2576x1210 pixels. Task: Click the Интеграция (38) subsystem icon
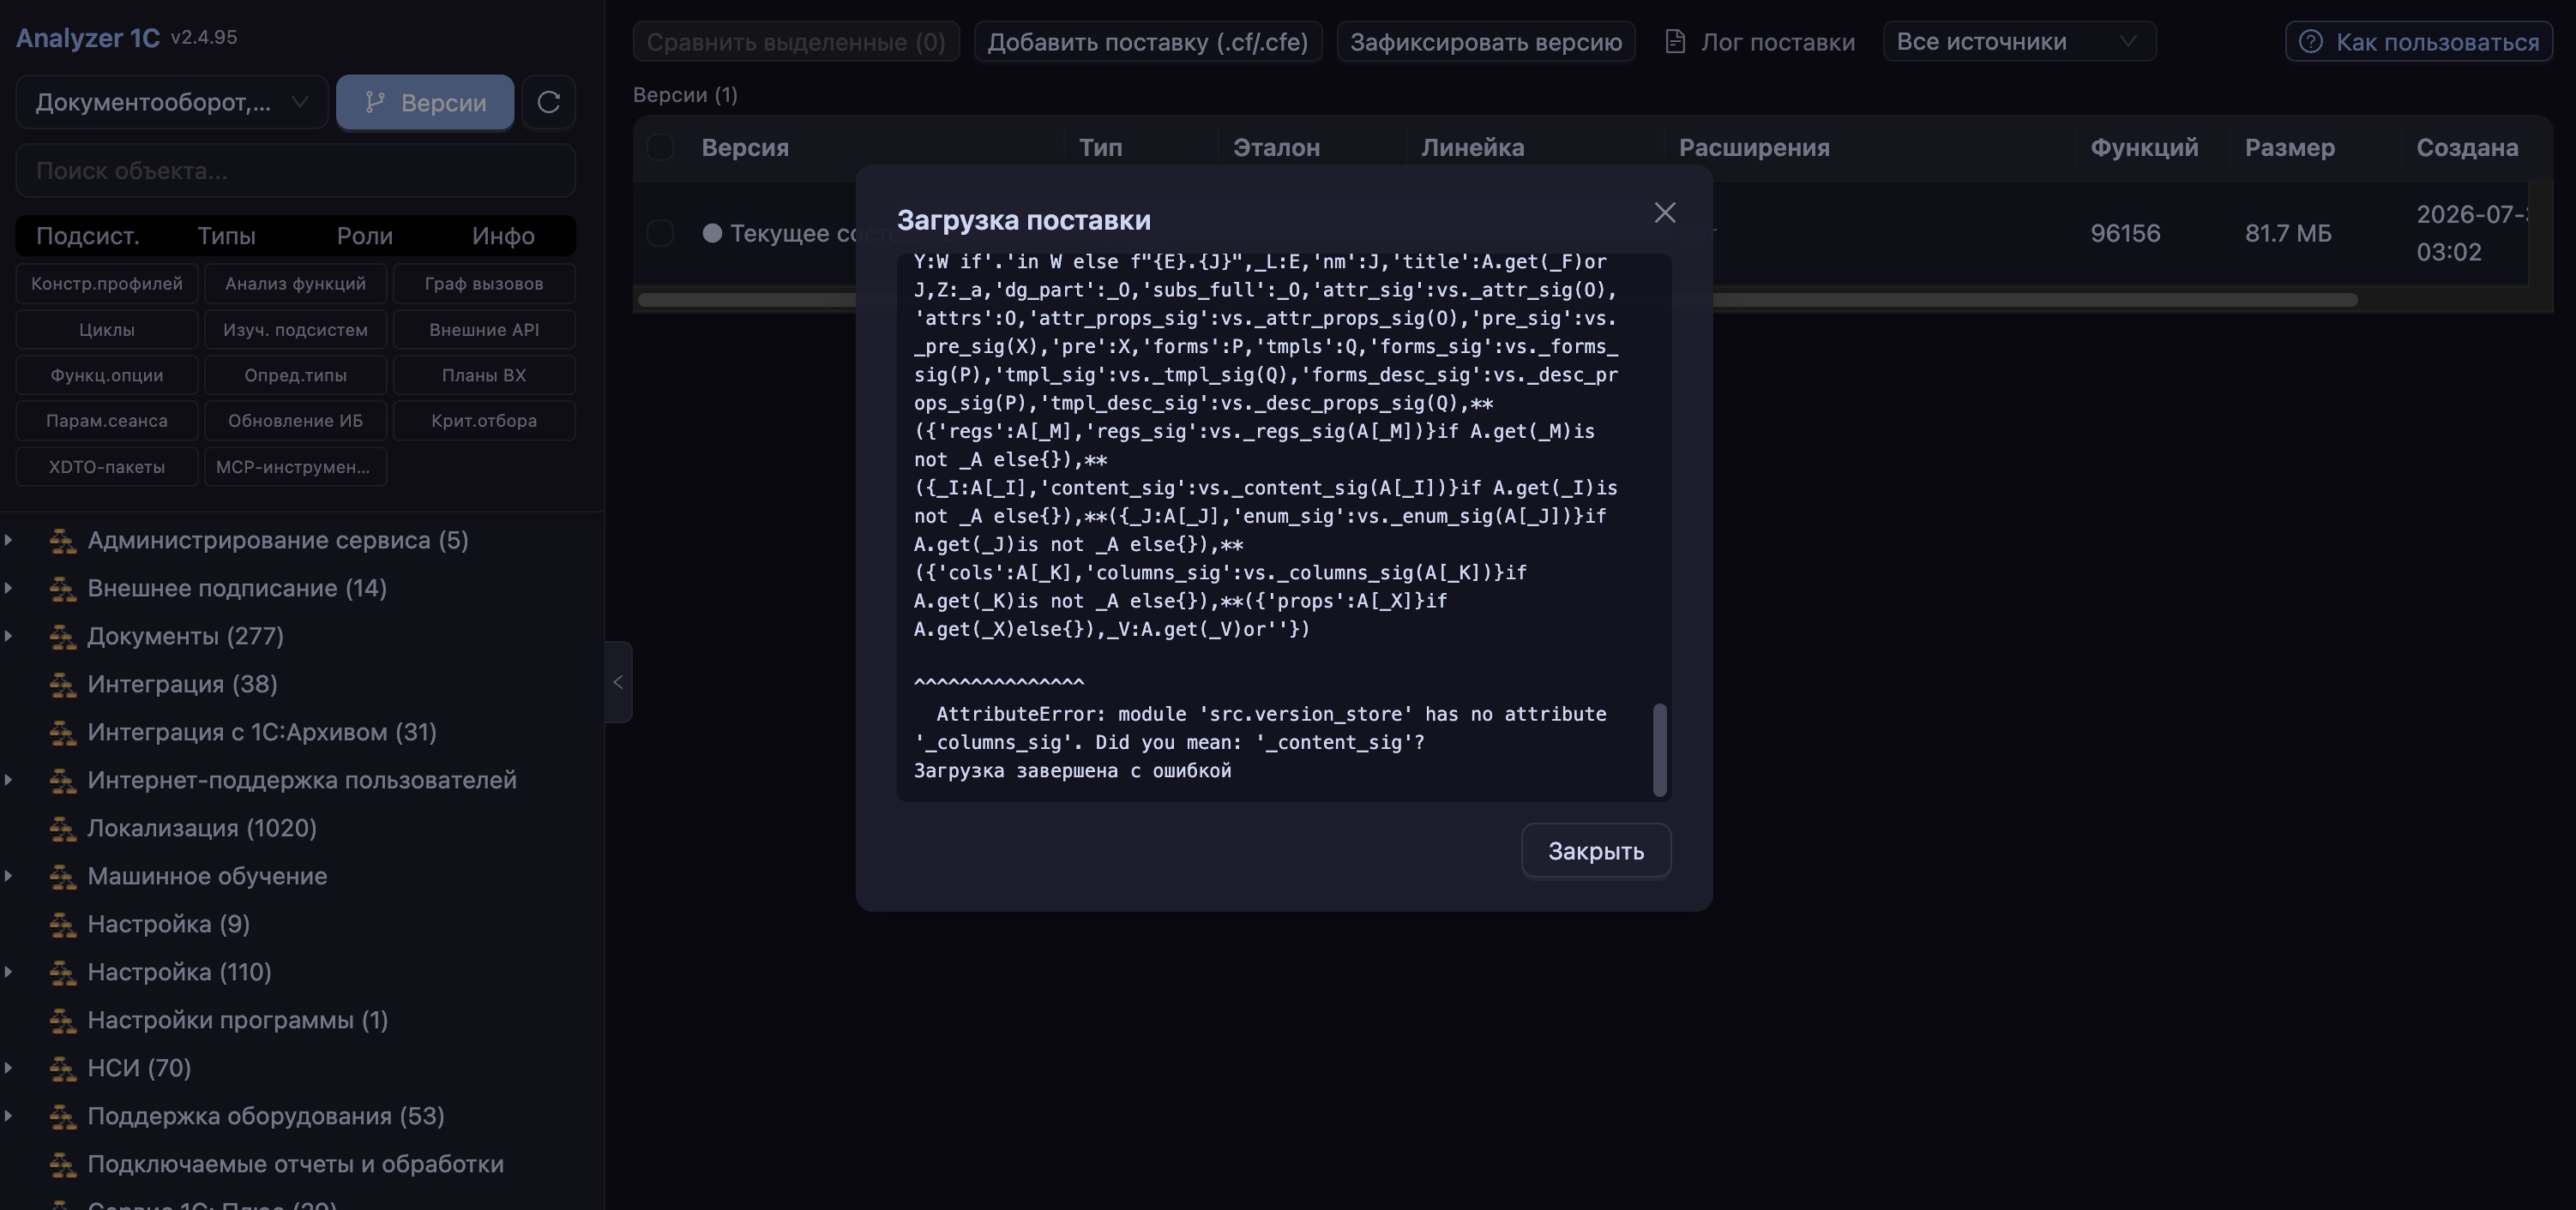(63, 685)
